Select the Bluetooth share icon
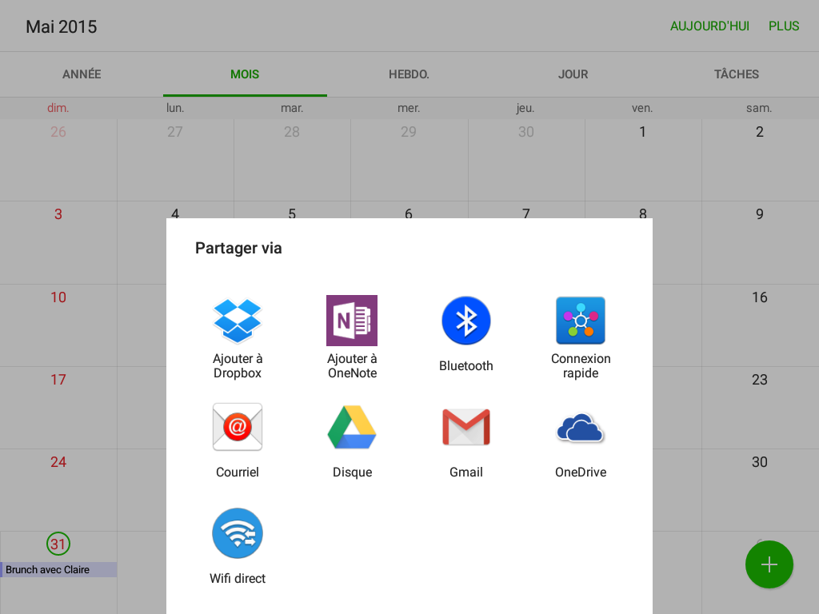Viewport: 819px width, 614px height. pos(466,321)
